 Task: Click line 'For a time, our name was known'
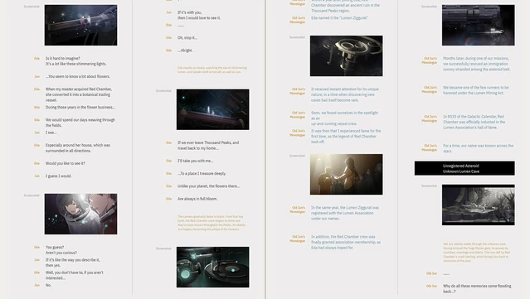[x=479, y=148]
